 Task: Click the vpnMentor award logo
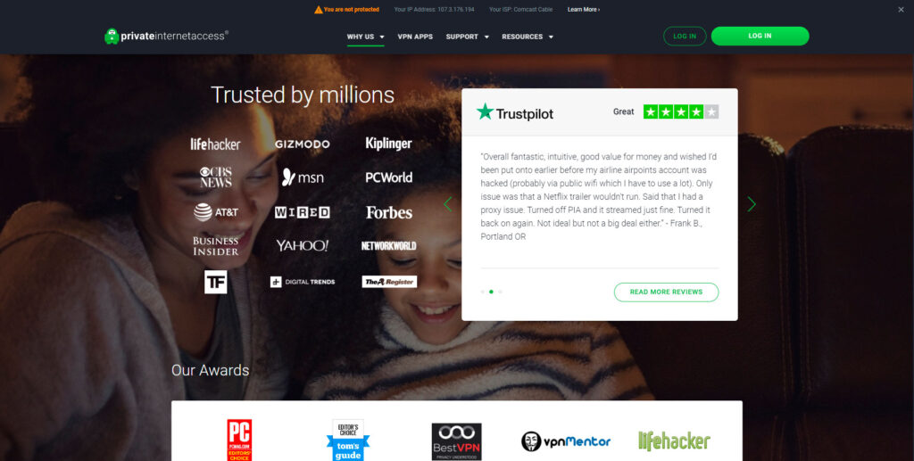point(565,441)
